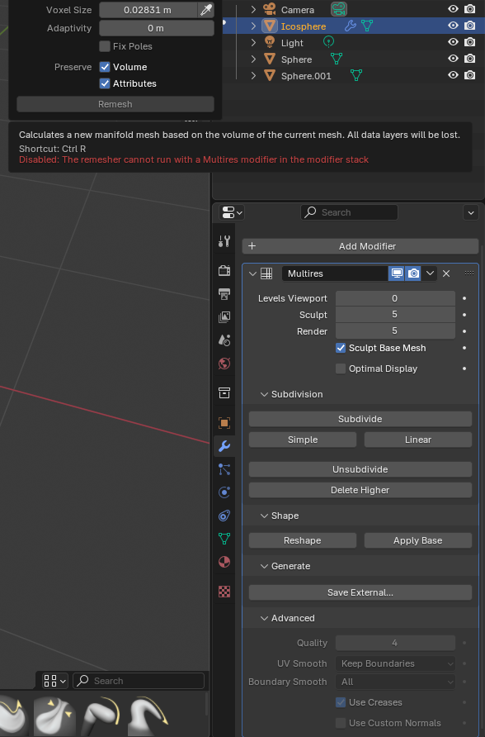
Task: Open the Scene properties tab
Action: point(224,340)
